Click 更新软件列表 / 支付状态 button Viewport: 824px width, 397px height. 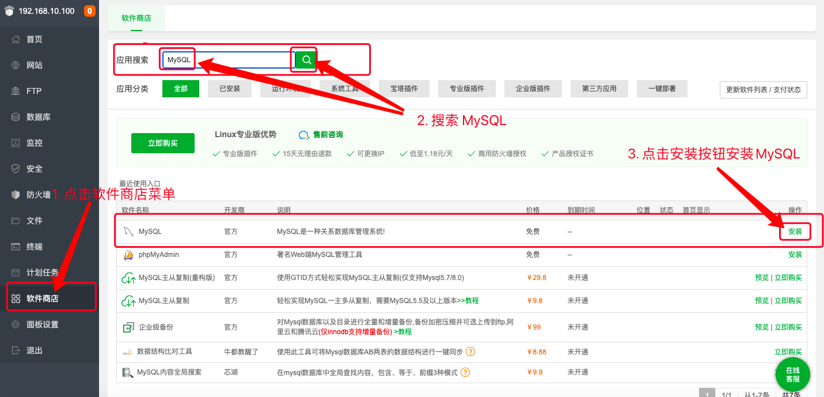(x=764, y=90)
